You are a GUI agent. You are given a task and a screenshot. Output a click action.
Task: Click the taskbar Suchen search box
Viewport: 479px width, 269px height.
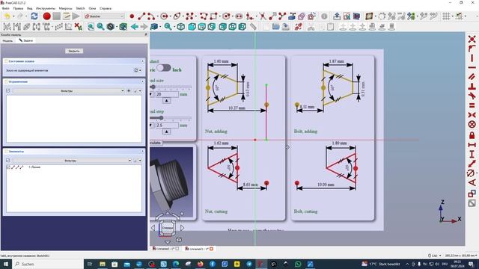(48, 264)
